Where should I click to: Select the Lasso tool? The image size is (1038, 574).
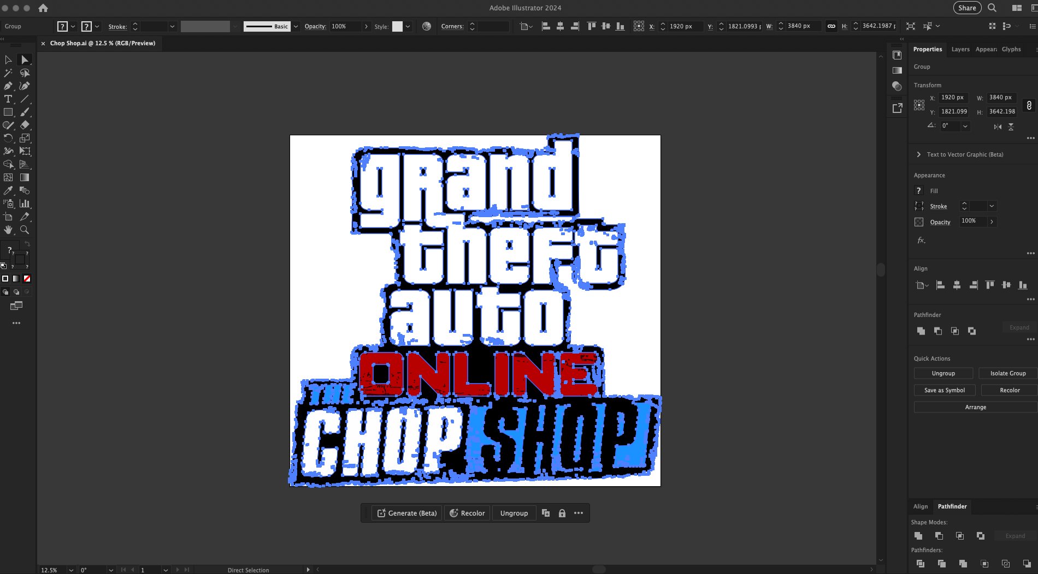coord(25,73)
